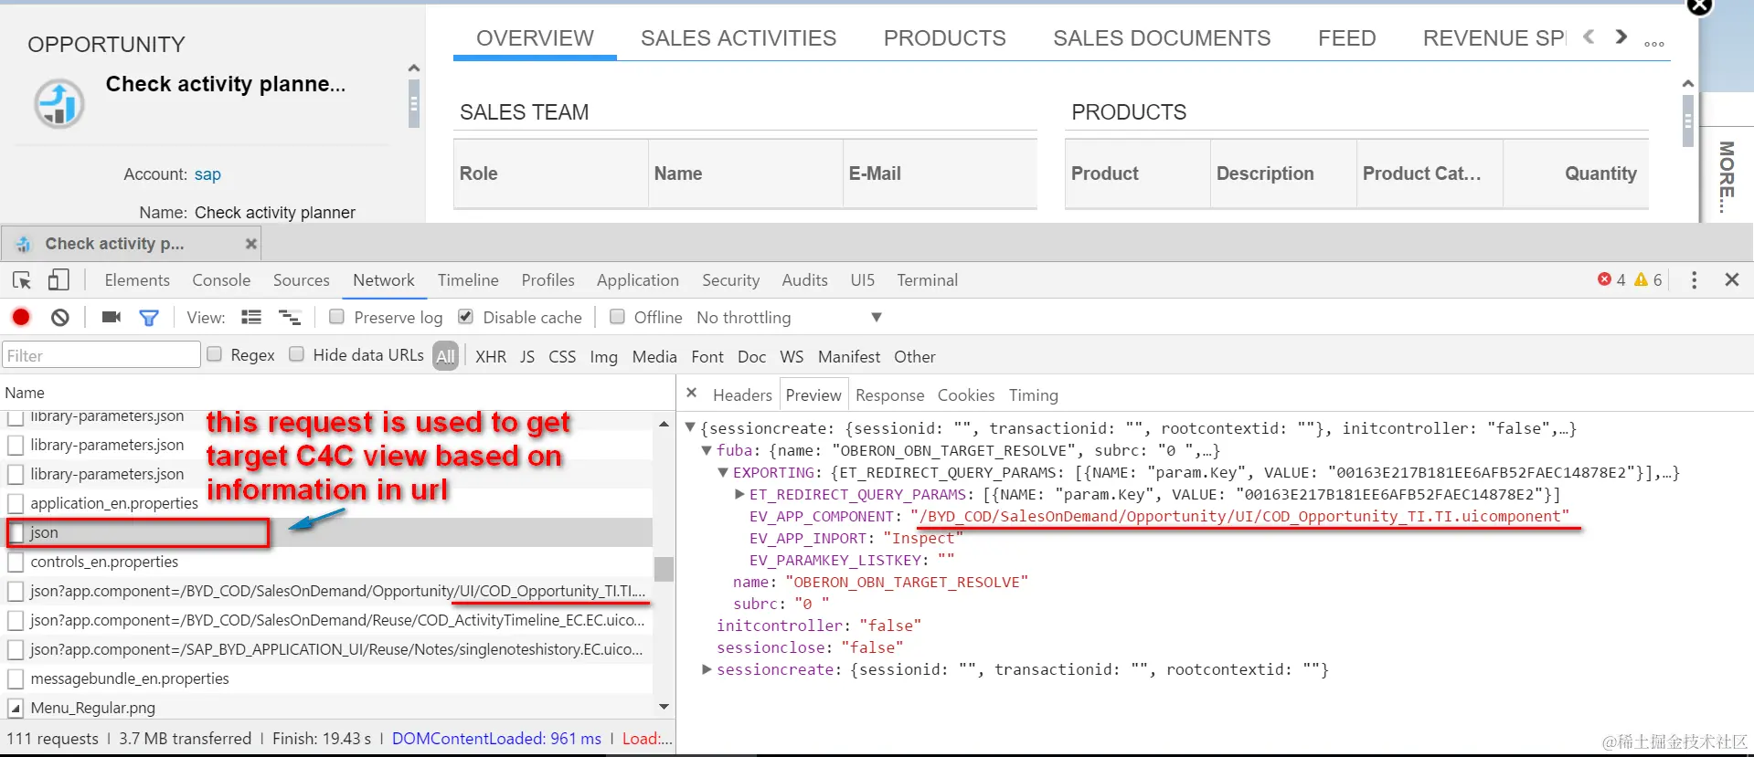Toggle the Regex filter checkbox

pos(214,353)
